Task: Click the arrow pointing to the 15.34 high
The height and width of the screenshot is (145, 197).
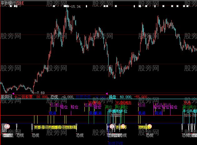Action: pyautogui.click(x=70, y=7)
